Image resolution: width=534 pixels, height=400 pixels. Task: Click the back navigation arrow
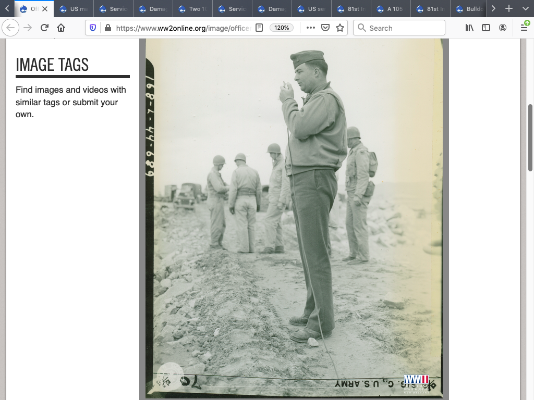tap(10, 28)
